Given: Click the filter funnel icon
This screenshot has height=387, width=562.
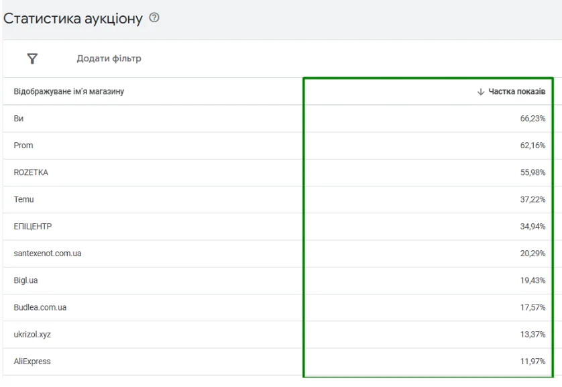Looking at the screenshot, I should 32,58.
